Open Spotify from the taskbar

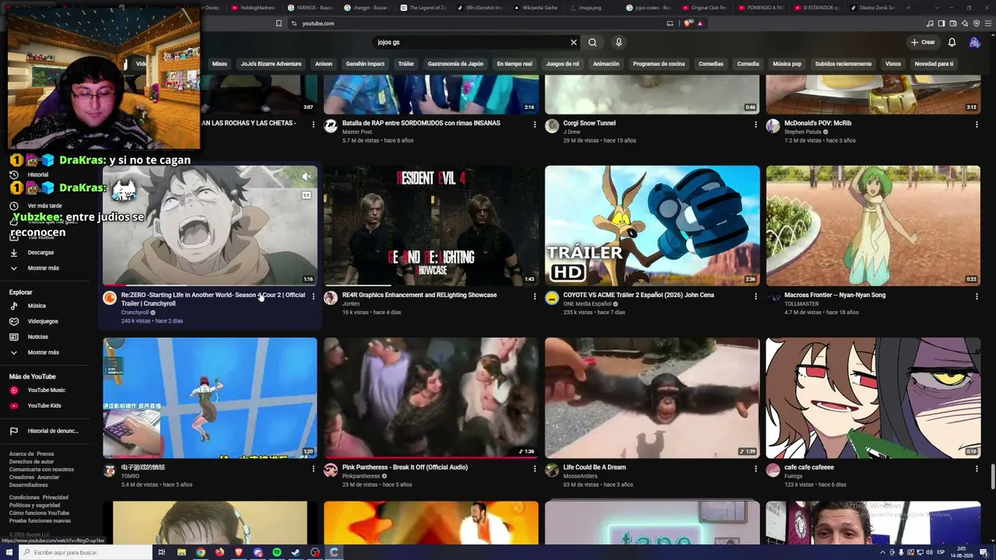277,552
